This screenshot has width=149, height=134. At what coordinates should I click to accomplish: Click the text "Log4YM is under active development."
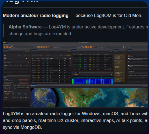87,27
